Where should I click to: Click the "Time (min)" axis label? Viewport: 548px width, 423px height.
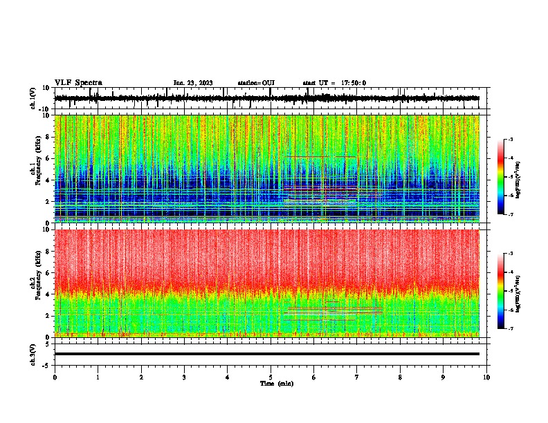pos(277,384)
